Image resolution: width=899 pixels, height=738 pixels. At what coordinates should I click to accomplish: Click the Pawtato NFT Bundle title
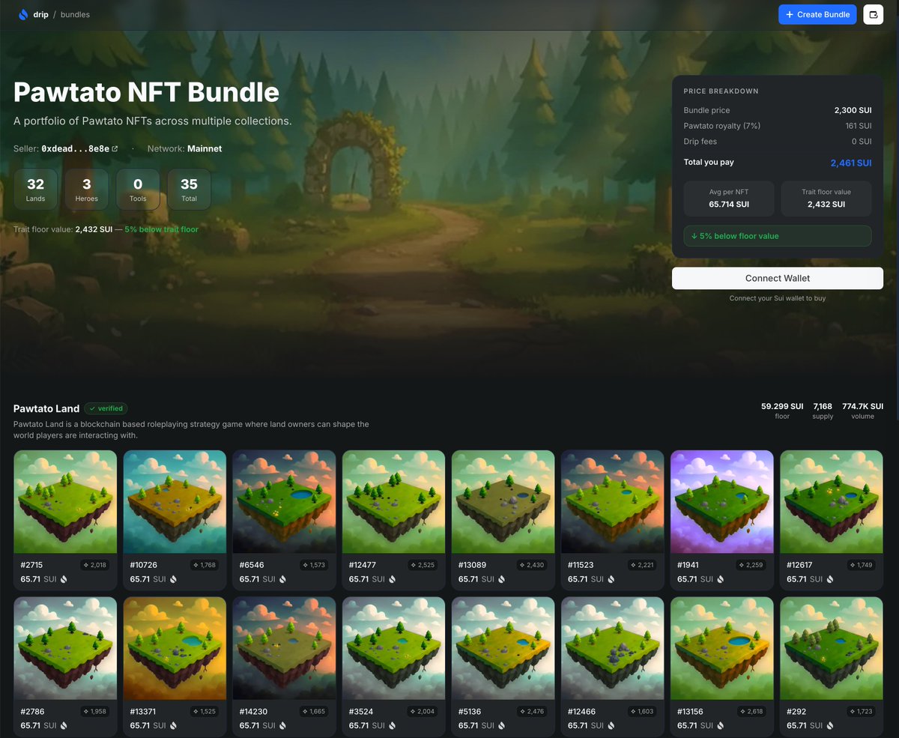click(x=146, y=92)
